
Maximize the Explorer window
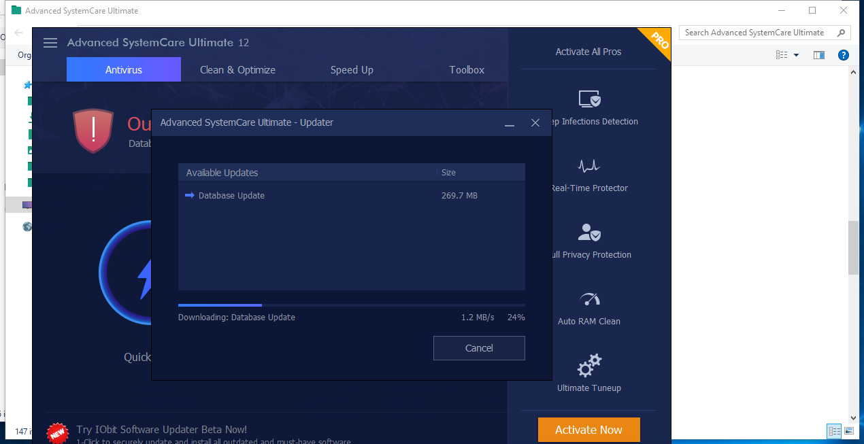coord(812,10)
